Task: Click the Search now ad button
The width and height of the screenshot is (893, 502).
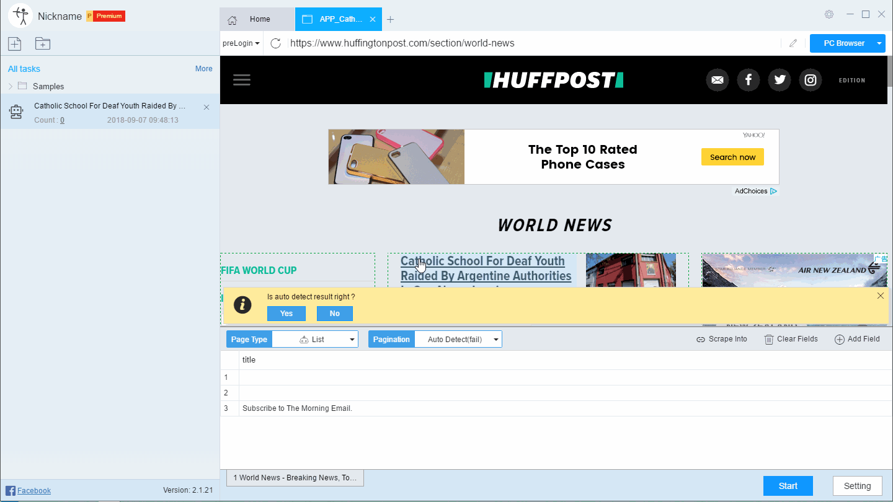Action: tap(732, 157)
